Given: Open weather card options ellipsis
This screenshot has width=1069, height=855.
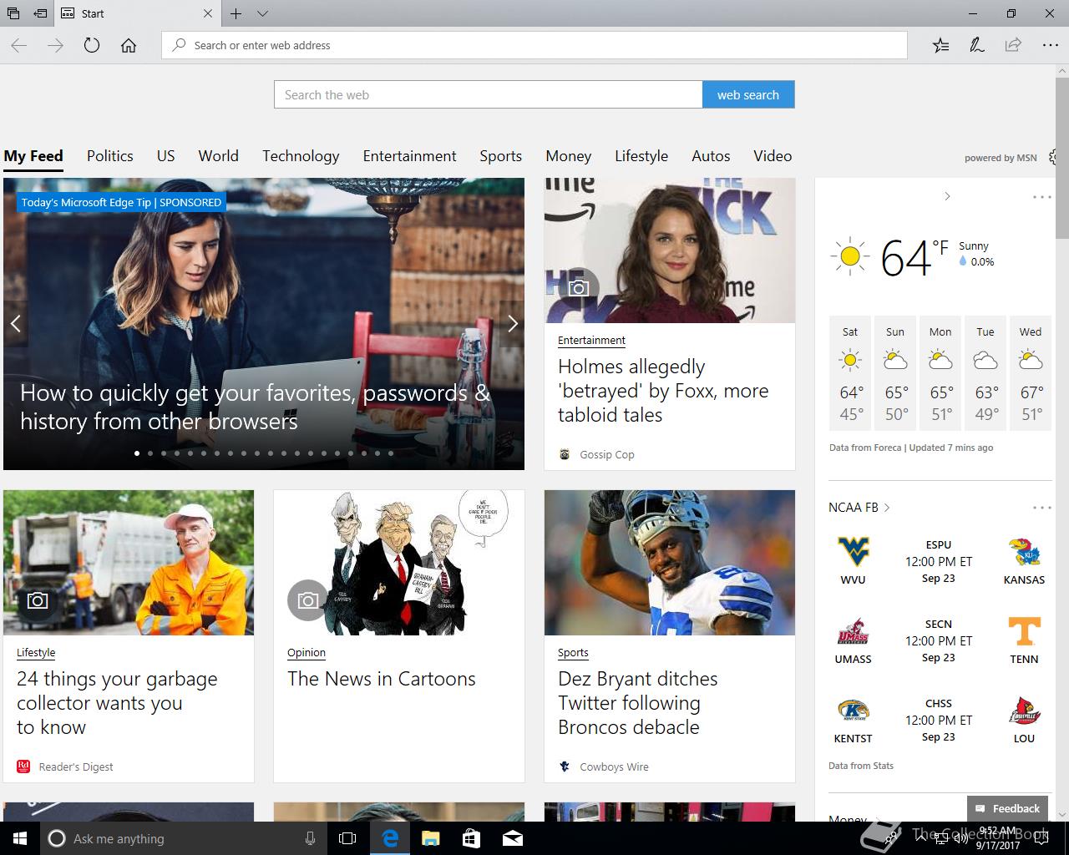Looking at the screenshot, I should [1041, 197].
